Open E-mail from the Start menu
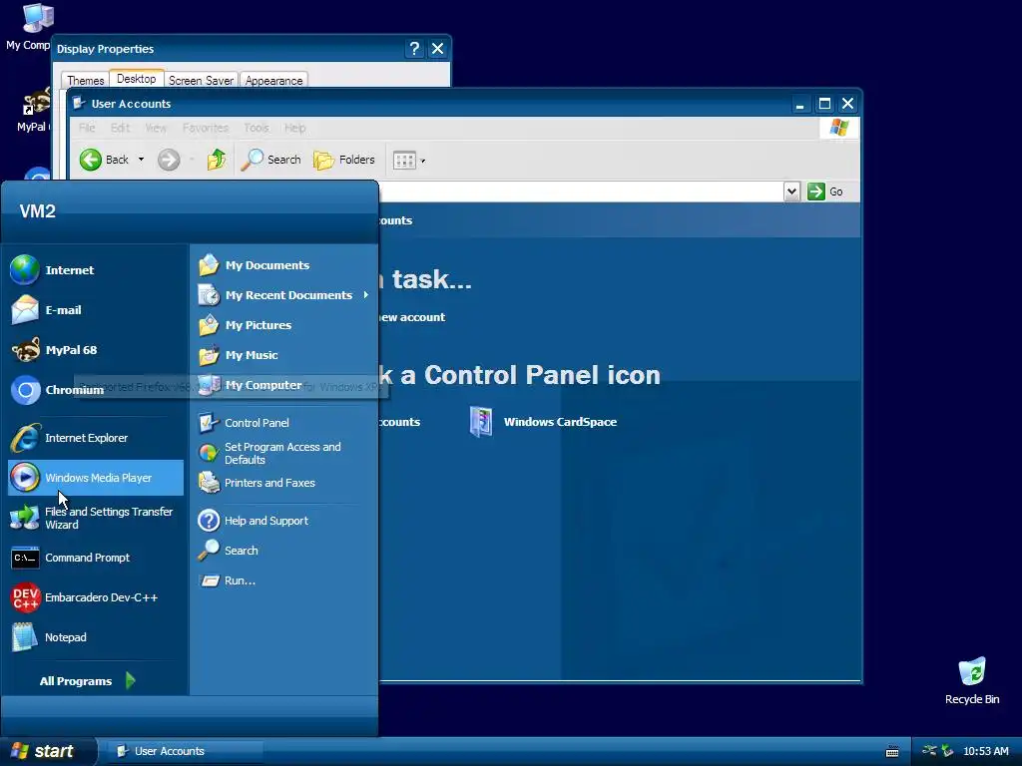The width and height of the screenshot is (1022, 766). coord(95,310)
